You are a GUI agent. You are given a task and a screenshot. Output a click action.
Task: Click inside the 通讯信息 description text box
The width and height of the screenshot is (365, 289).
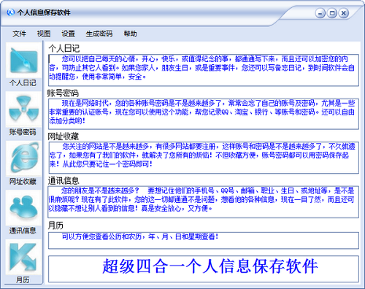click(x=204, y=202)
